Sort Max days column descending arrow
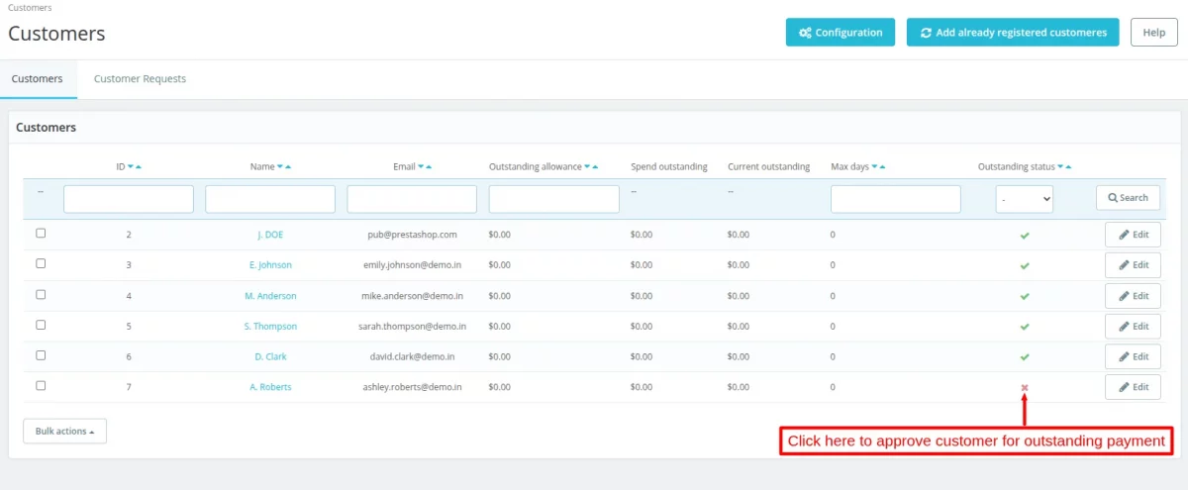Image resolution: width=1188 pixels, height=490 pixels. (x=873, y=167)
